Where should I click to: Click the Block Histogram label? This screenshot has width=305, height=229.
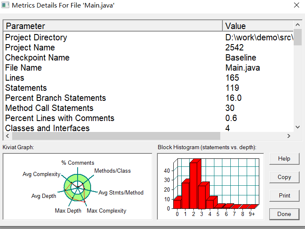pyautogui.click(x=207, y=147)
